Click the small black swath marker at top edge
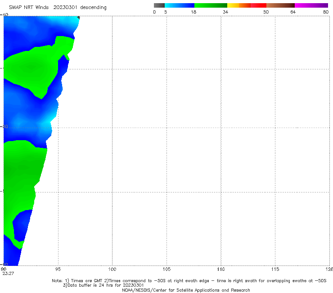333x293 pixels. 78,18
